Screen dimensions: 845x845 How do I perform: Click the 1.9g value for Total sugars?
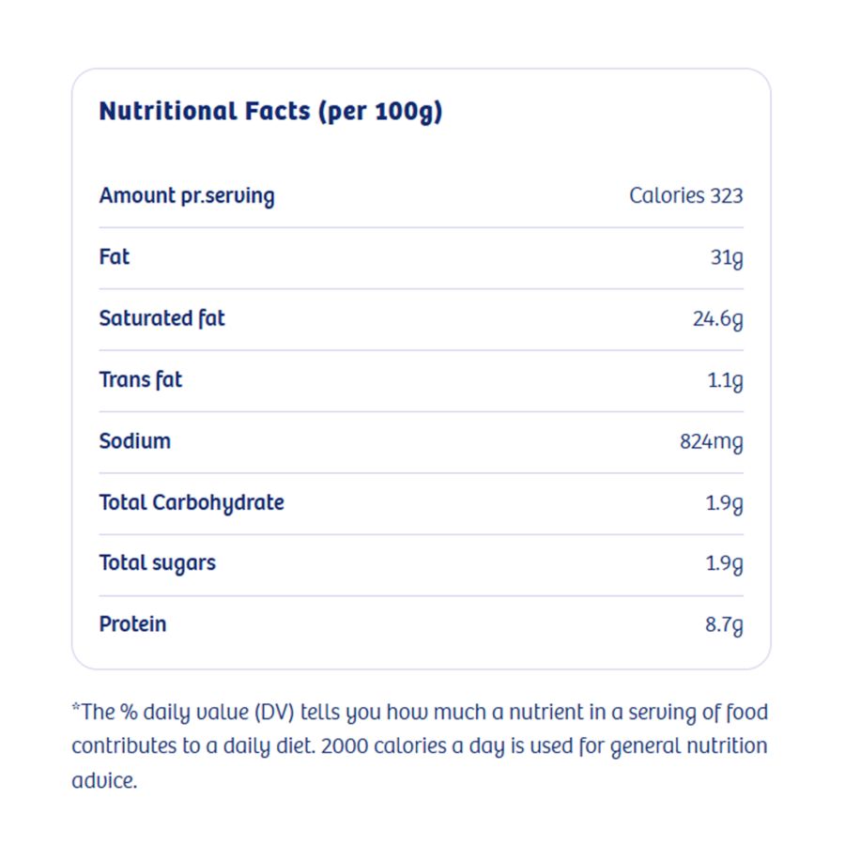pyautogui.click(x=724, y=564)
